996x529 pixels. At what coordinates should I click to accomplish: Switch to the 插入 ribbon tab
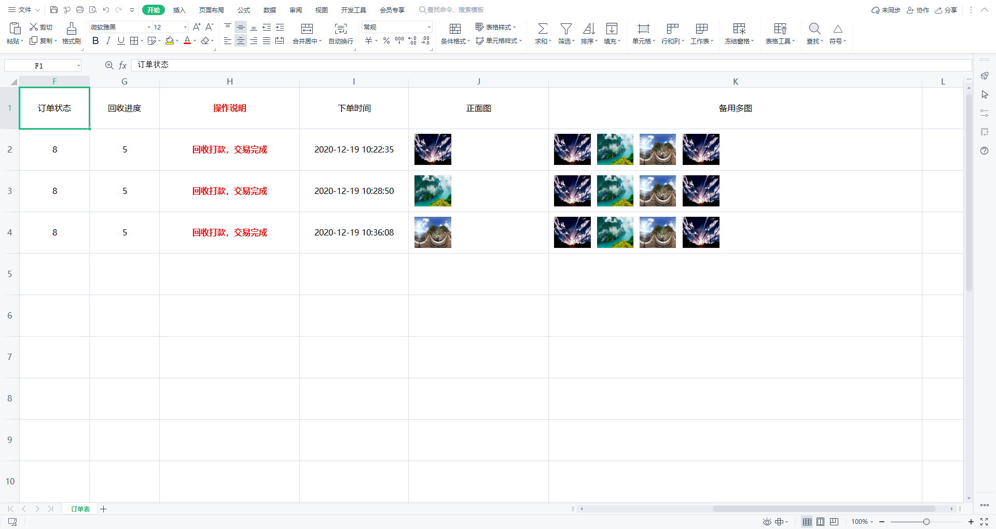(179, 9)
